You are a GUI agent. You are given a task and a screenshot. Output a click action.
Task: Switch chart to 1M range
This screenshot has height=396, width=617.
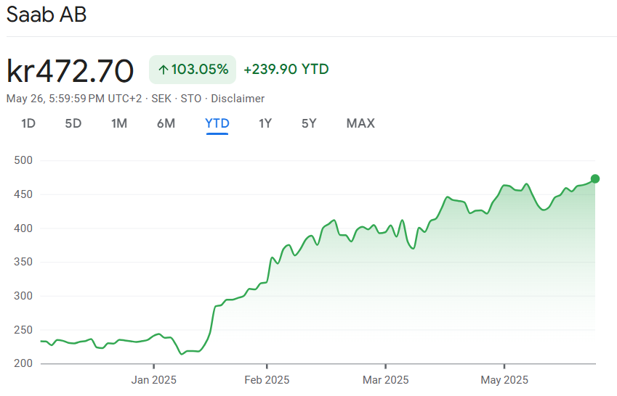coord(119,123)
